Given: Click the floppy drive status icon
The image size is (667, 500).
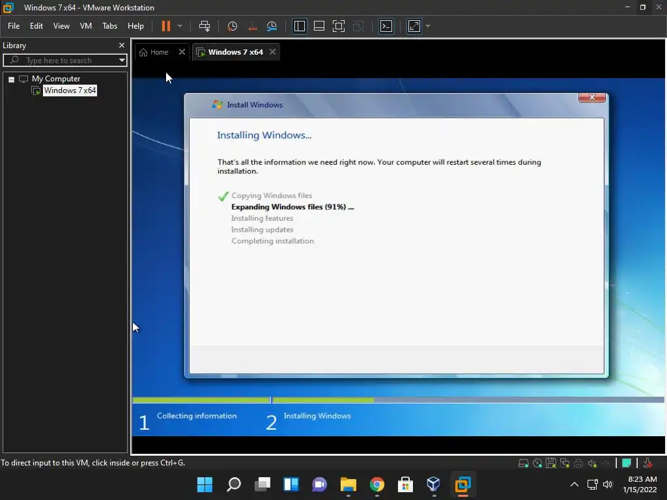Looking at the screenshot, I should pyautogui.click(x=551, y=463).
